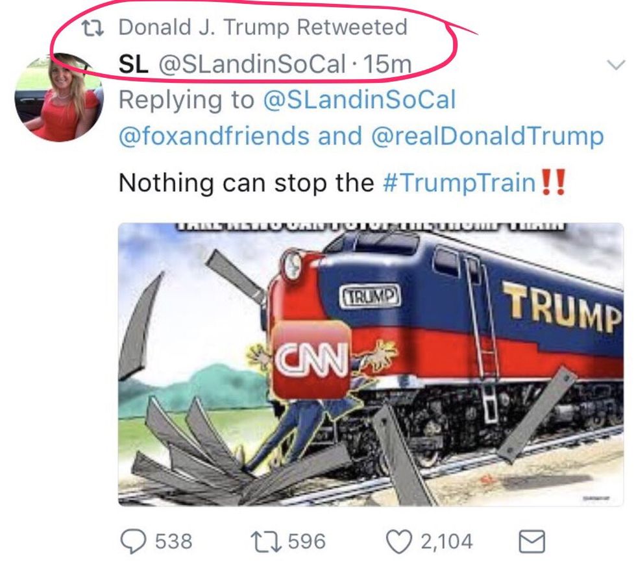Open the @realDonaldTrump mention

click(487, 136)
